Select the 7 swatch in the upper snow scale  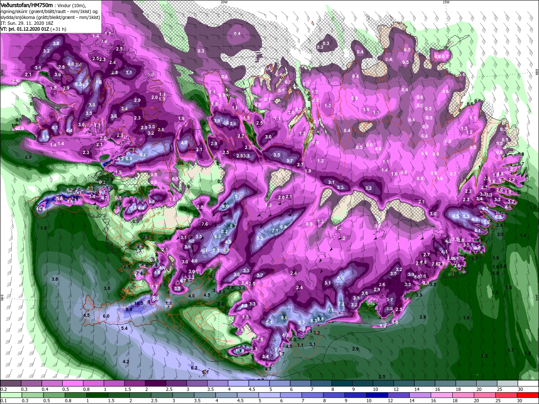click(x=321, y=383)
